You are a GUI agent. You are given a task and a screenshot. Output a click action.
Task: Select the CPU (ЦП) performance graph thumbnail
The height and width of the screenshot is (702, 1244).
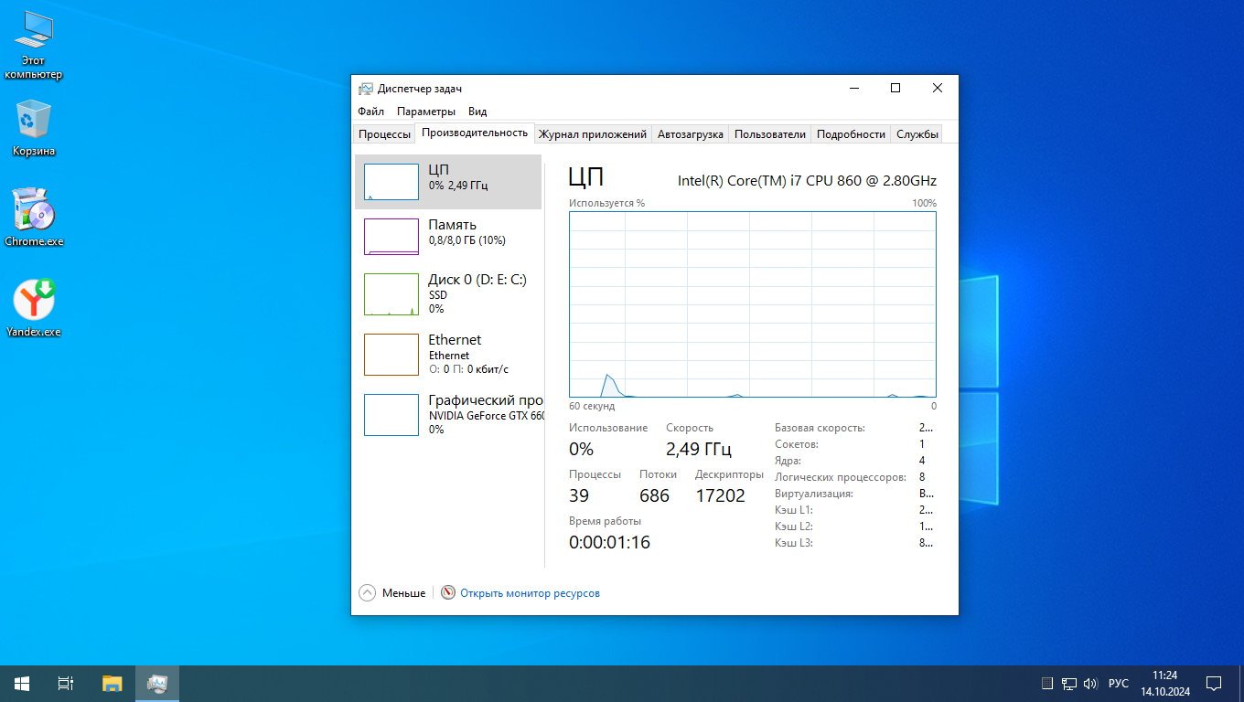click(391, 182)
